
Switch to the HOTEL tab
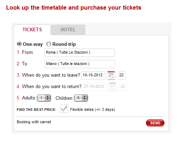68,30
